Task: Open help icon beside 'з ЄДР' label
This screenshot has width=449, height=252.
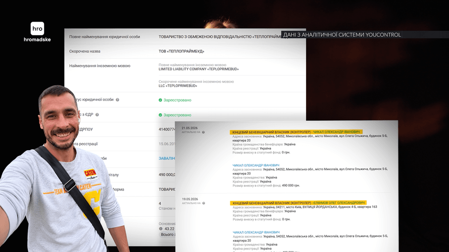Action: (97, 114)
